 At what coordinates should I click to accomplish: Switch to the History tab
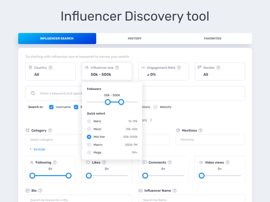click(x=135, y=39)
